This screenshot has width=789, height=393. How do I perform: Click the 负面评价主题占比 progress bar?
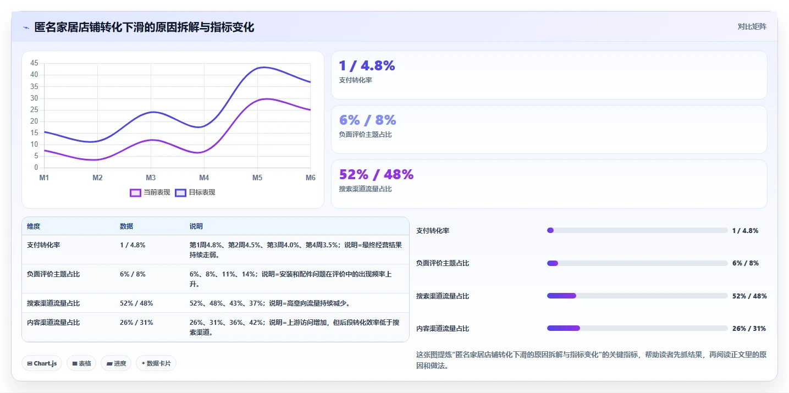(637, 263)
